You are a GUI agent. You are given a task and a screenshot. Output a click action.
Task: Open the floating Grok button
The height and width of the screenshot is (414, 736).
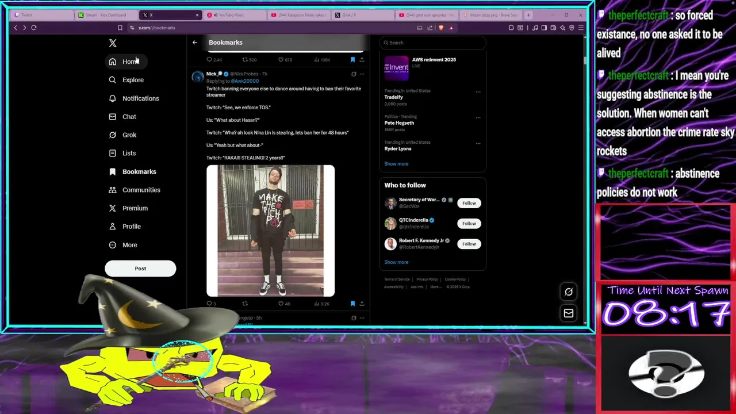(569, 292)
